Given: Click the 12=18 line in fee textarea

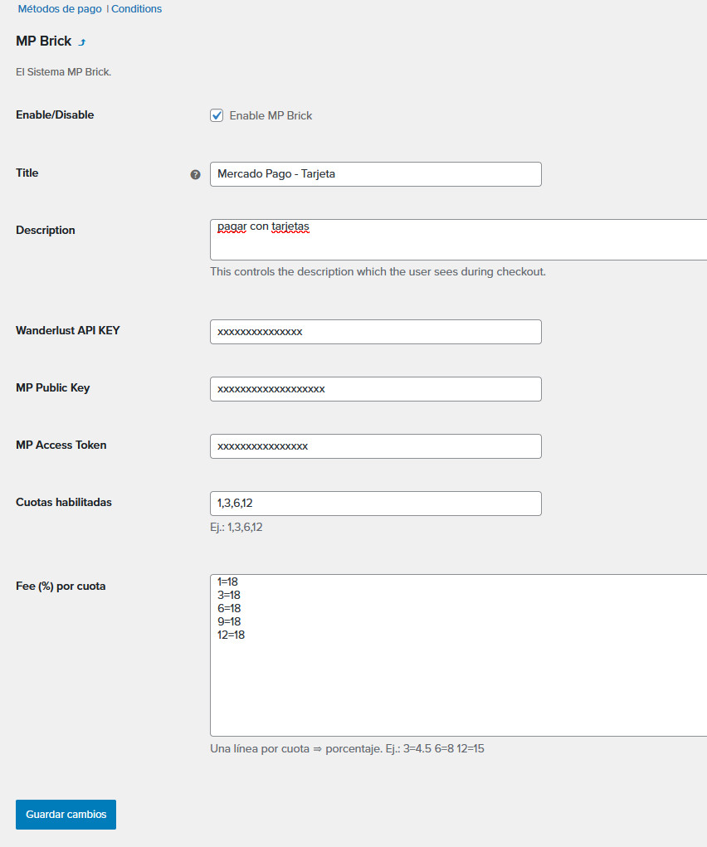Looking at the screenshot, I should pos(231,635).
